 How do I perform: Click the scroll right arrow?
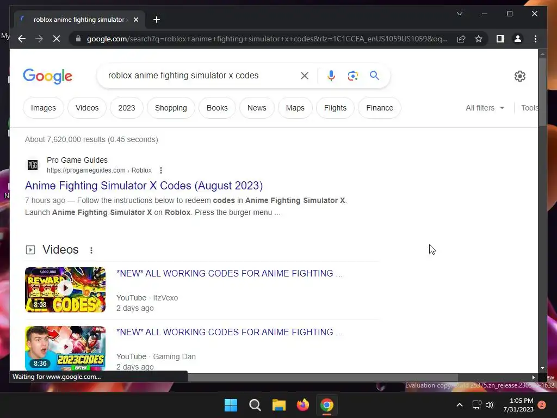point(533,378)
